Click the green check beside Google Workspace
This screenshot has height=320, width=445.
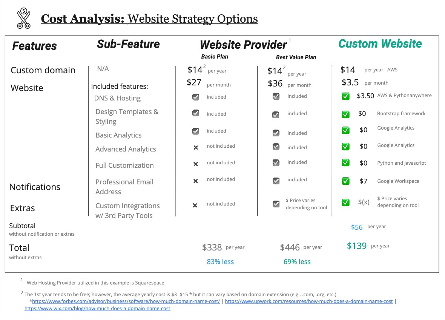point(345,181)
